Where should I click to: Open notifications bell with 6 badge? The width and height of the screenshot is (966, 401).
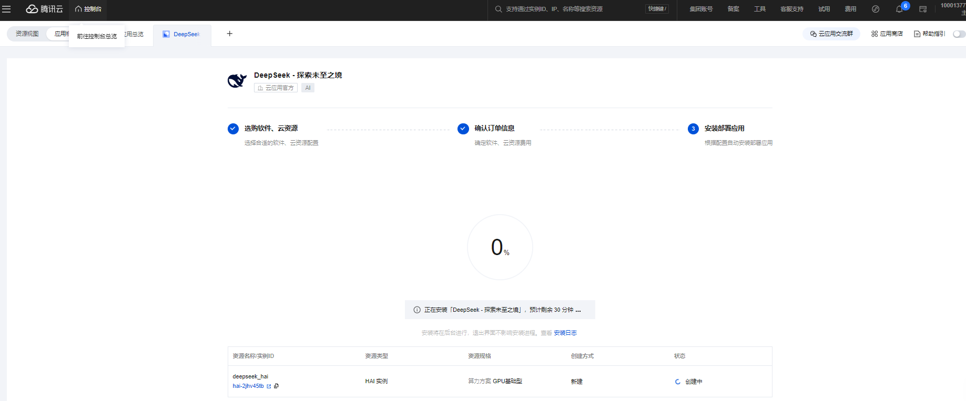[x=900, y=8]
